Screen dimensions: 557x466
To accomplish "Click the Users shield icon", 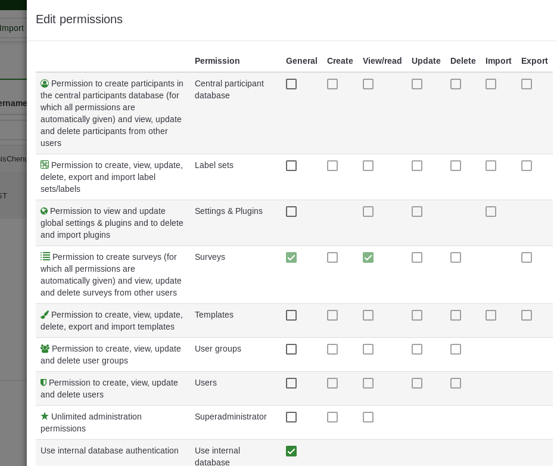I will tap(43, 383).
